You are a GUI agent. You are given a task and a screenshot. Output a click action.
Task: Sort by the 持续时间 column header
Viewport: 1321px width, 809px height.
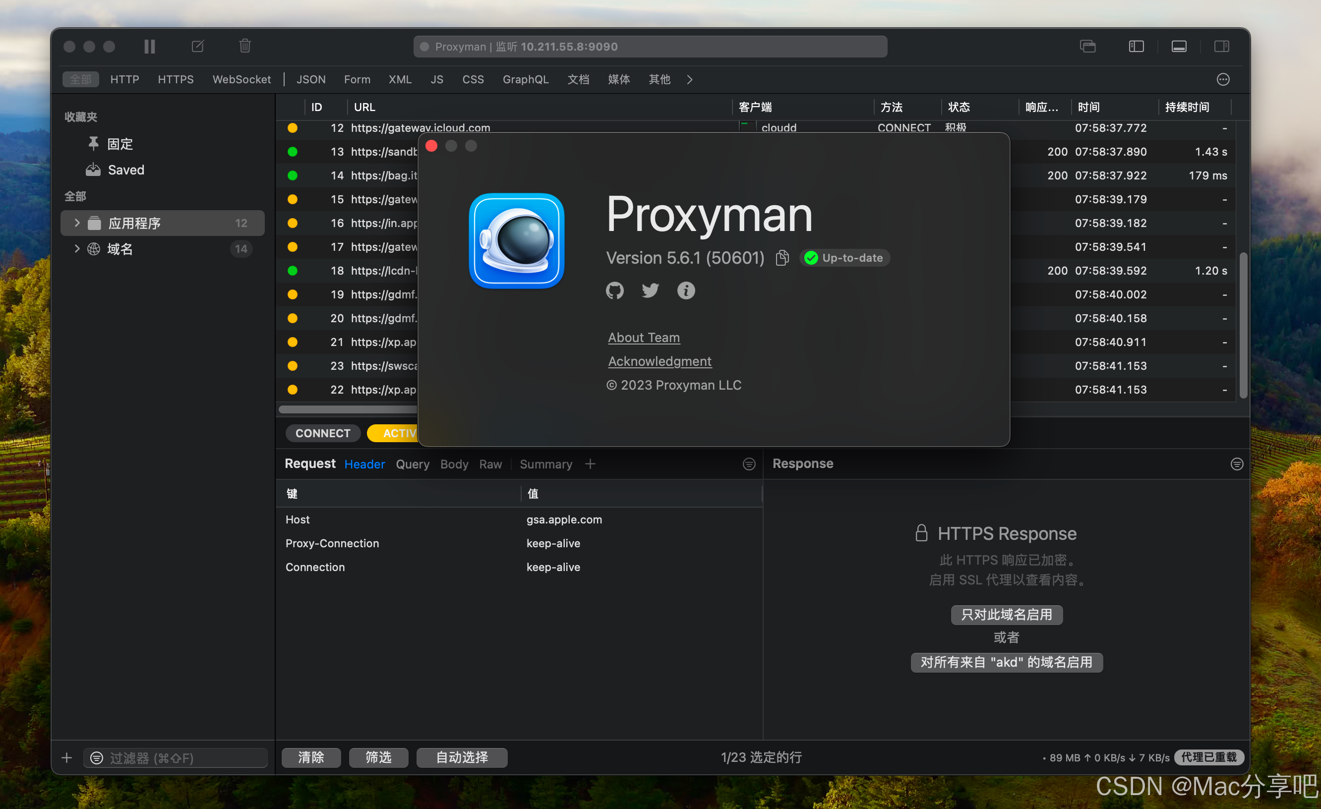click(x=1194, y=107)
